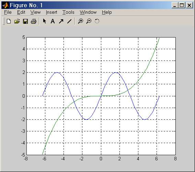Open the Tools menu

pyautogui.click(x=68, y=12)
